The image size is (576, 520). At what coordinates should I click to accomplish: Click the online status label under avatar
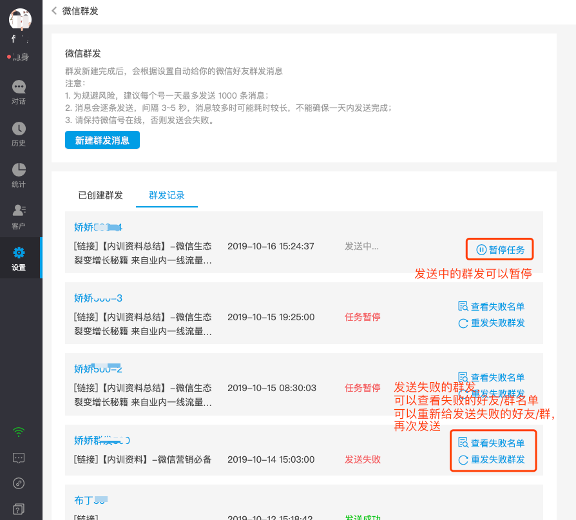19,57
